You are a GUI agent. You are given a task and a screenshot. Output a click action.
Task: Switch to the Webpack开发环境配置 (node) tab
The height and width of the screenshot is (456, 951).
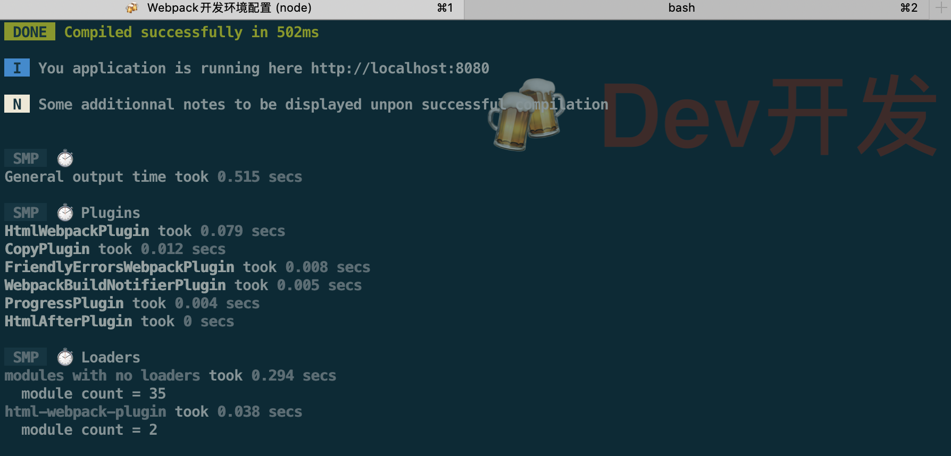coord(232,9)
